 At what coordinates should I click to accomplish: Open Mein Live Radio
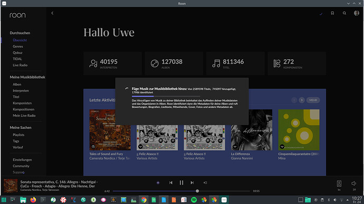24,116
